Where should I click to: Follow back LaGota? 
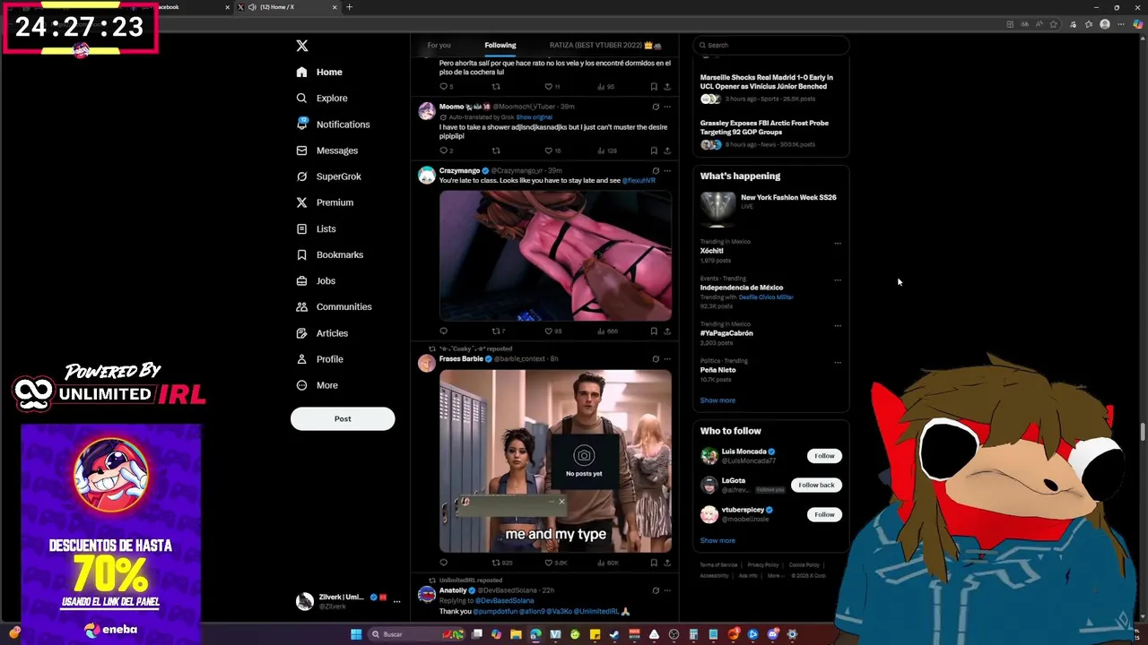[x=816, y=485]
